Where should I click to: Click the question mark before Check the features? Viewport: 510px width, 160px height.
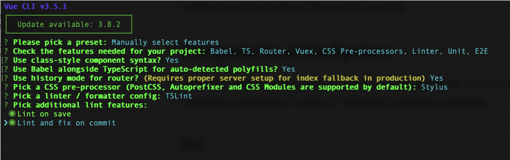coord(6,51)
